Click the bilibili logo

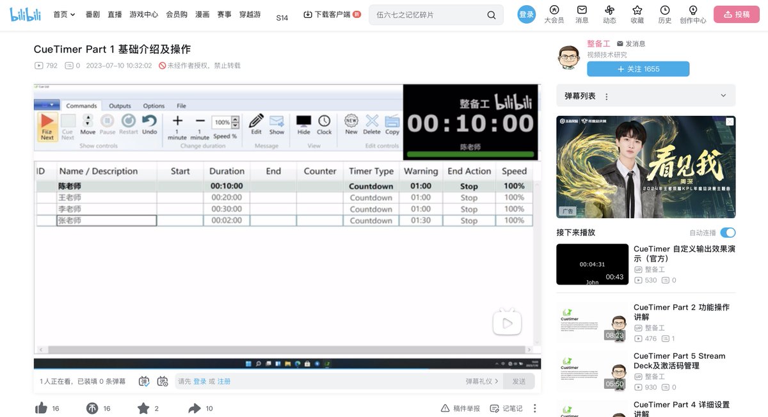[x=26, y=14]
